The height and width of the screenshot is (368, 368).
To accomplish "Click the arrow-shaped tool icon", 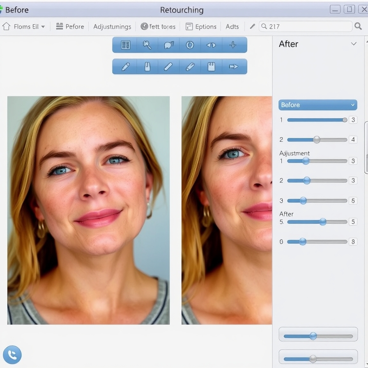I will coord(233,67).
